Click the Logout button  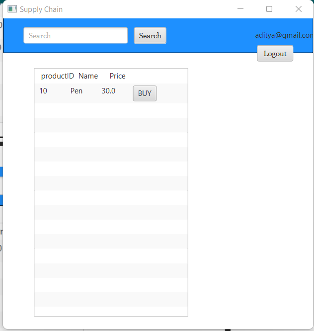point(275,53)
